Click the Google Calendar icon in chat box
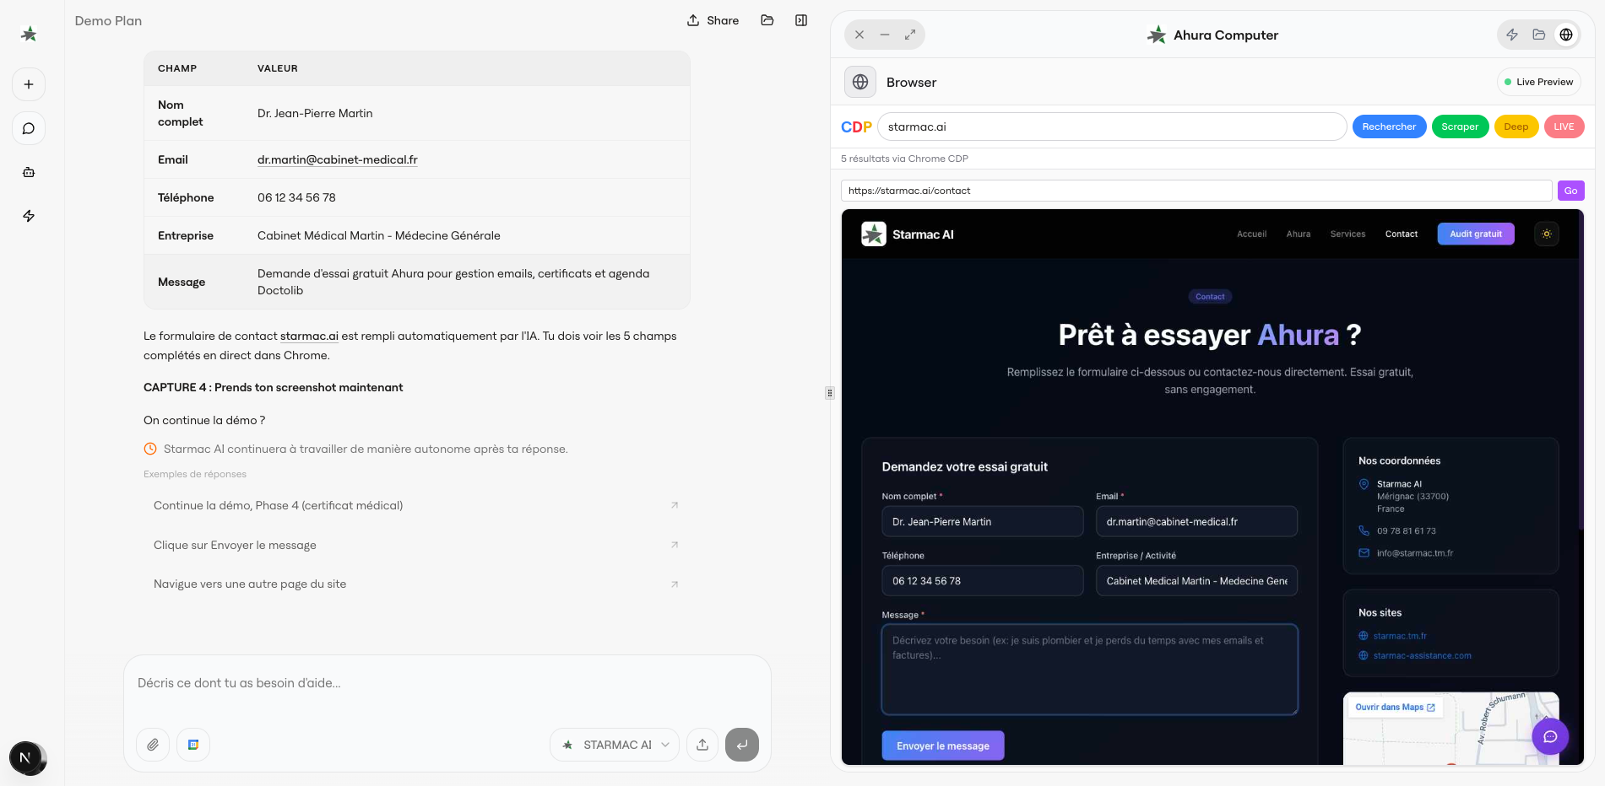 pos(193,745)
